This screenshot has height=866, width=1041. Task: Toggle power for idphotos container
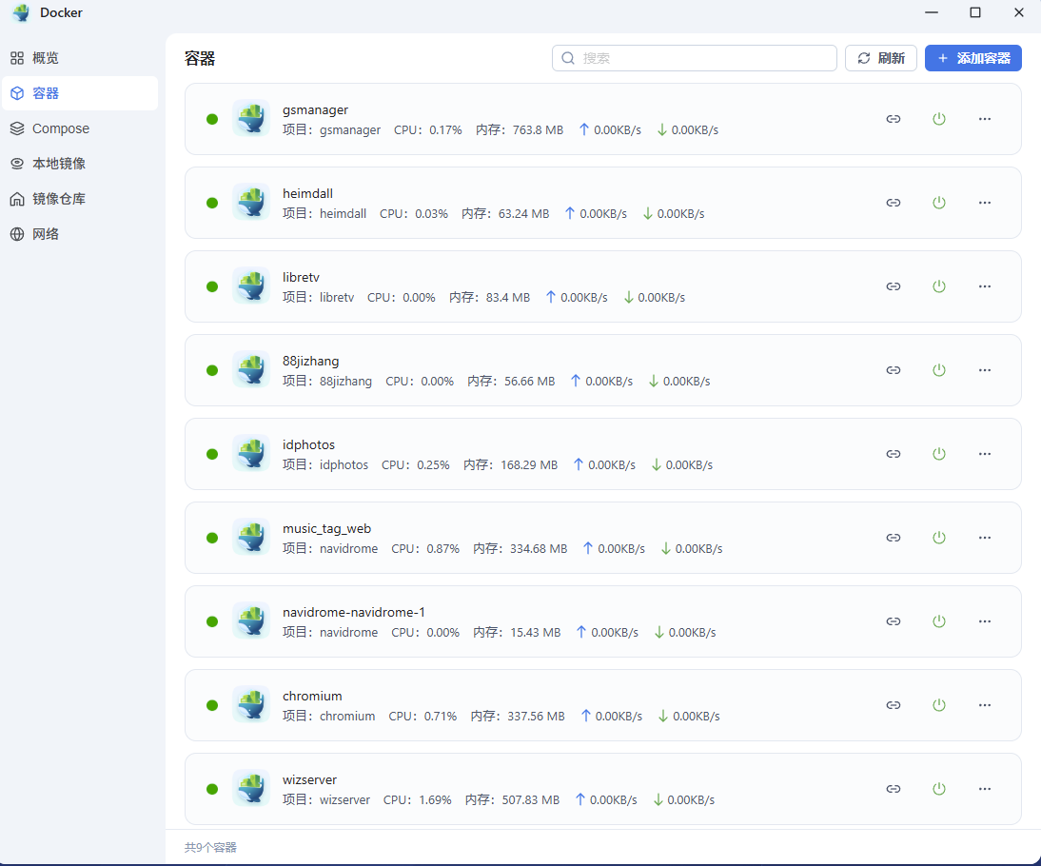[939, 454]
